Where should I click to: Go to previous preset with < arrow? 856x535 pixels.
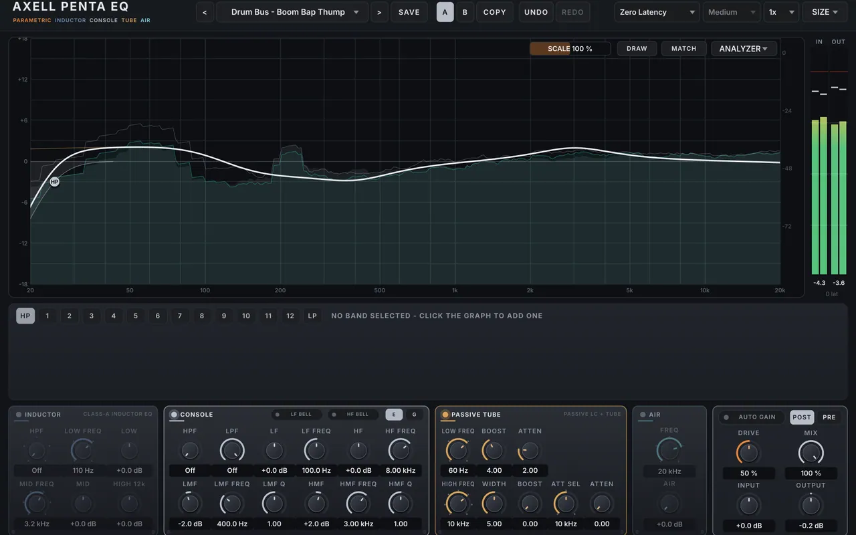[205, 12]
